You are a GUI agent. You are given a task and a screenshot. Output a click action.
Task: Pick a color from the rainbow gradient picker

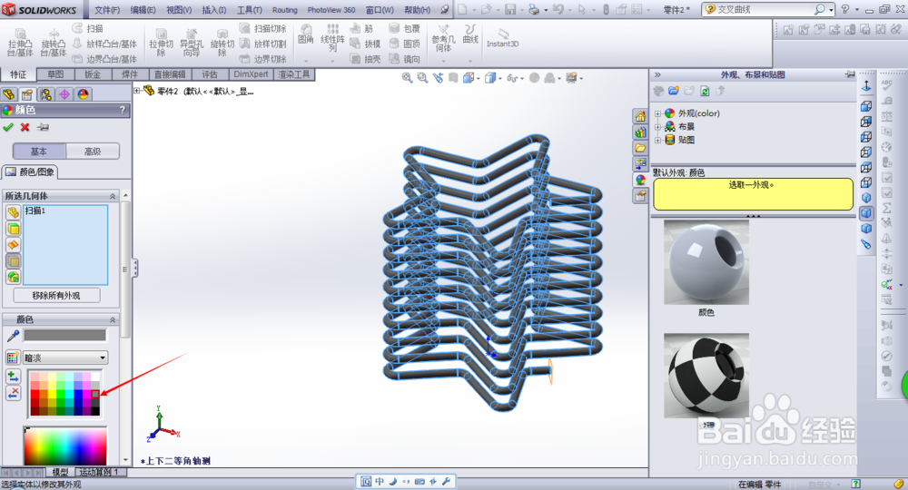coord(64,446)
